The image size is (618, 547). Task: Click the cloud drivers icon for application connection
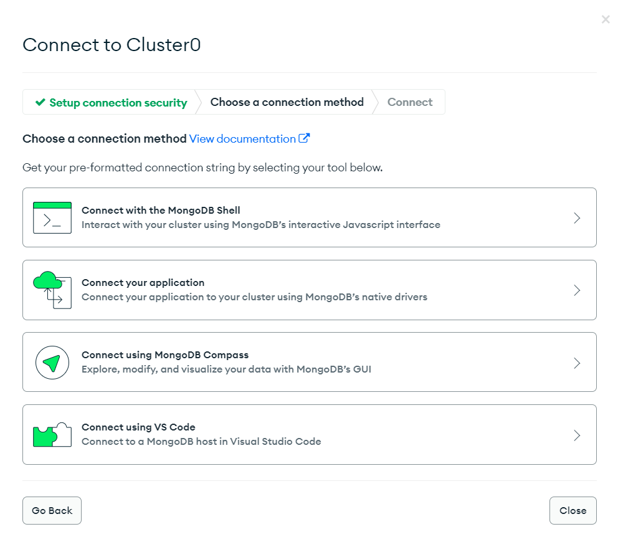point(52,290)
